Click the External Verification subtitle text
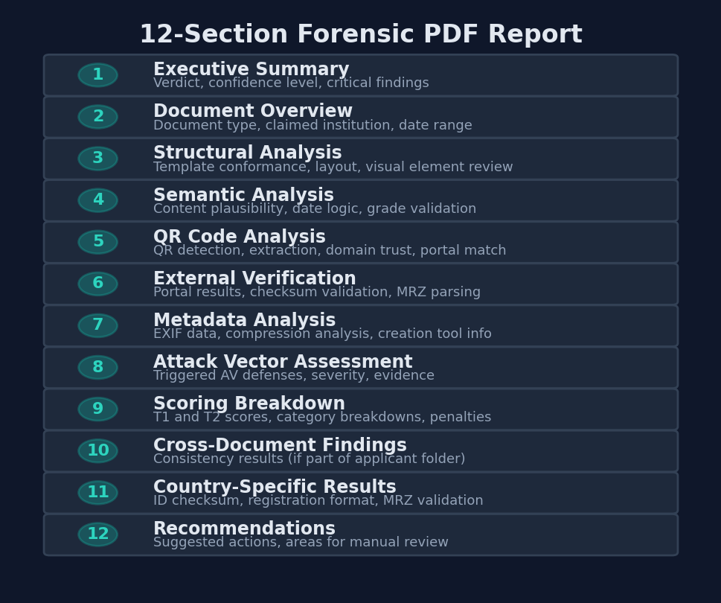 317,292
